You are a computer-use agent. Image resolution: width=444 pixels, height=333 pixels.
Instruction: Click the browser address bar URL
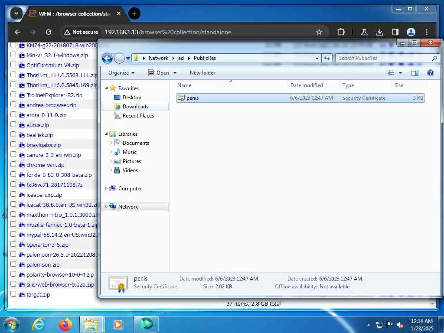click(168, 32)
